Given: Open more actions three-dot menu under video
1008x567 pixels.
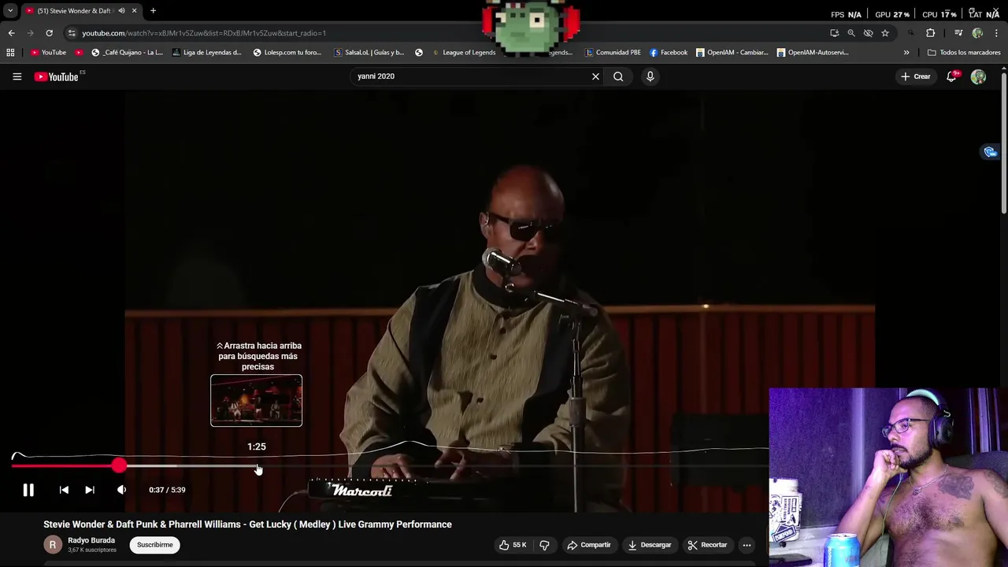Looking at the screenshot, I should coord(747,545).
